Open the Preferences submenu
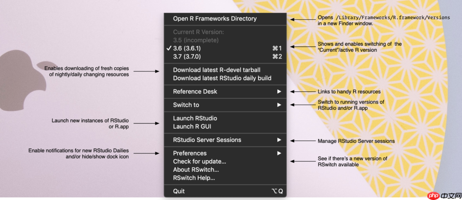 point(225,153)
